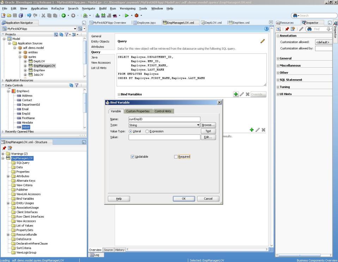The width and height of the screenshot is (338, 262).
Task: Click the blue help question mark icon
Action: point(266,29)
